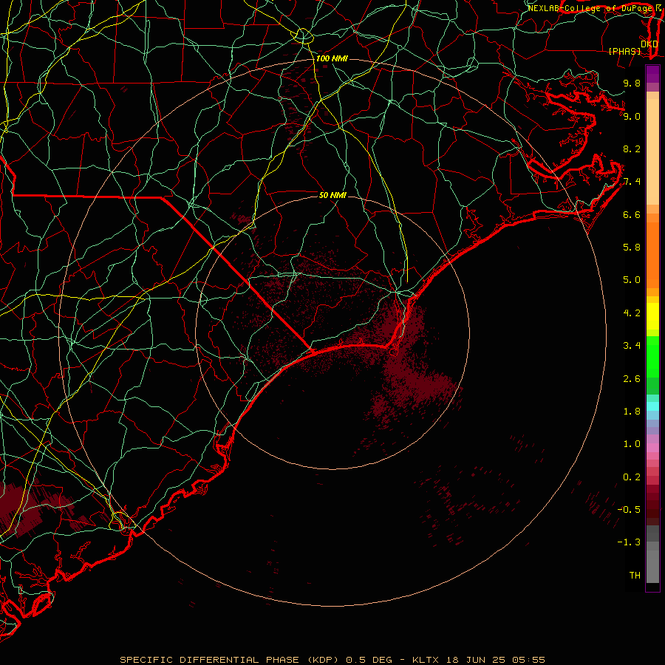Select the 4.2 value on the scale
Viewport: 665px width, 665px height.
(632, 313)
